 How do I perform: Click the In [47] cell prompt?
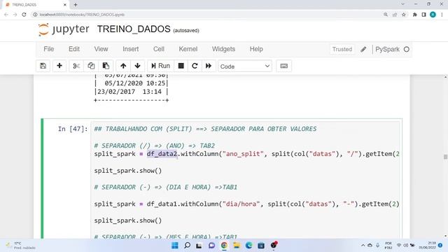(x=73, y=129)
